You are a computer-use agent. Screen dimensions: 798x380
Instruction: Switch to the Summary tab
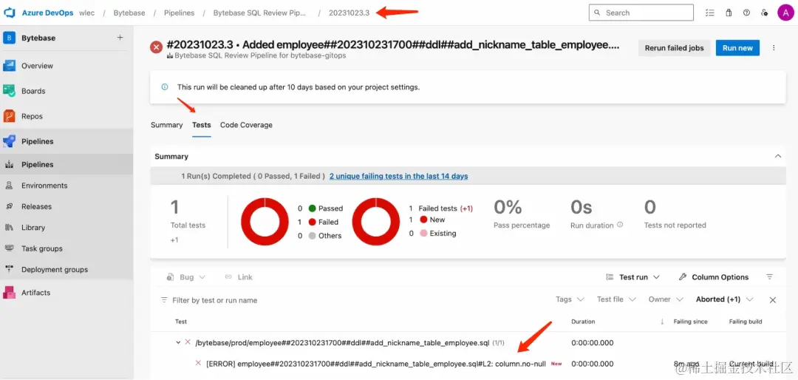coord(166,125)
